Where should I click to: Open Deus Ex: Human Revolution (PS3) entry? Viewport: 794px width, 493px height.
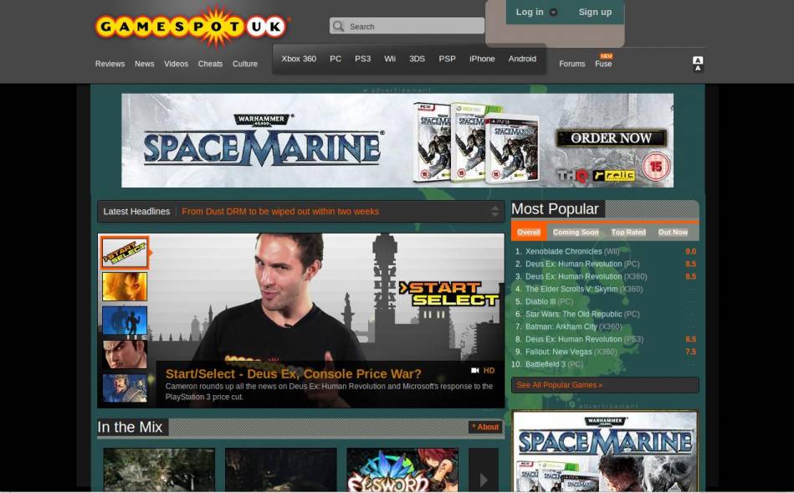(x=584, y=339)
